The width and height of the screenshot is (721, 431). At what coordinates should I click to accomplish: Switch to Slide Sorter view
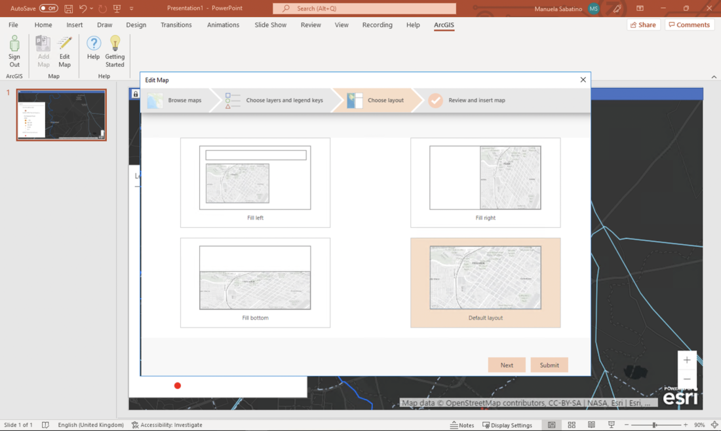click(x=572, y=425)
